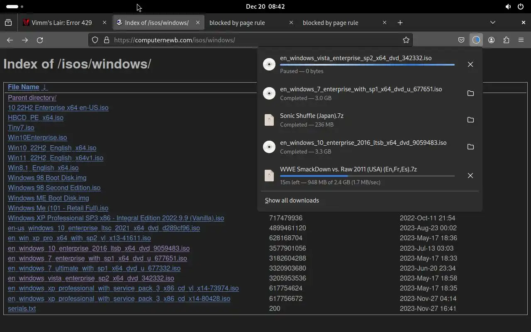Click the Sonic Shuffle archive file icon
The height and width of the screenshot is (332, 531).
pyautogui.click(x=269, y=120)
